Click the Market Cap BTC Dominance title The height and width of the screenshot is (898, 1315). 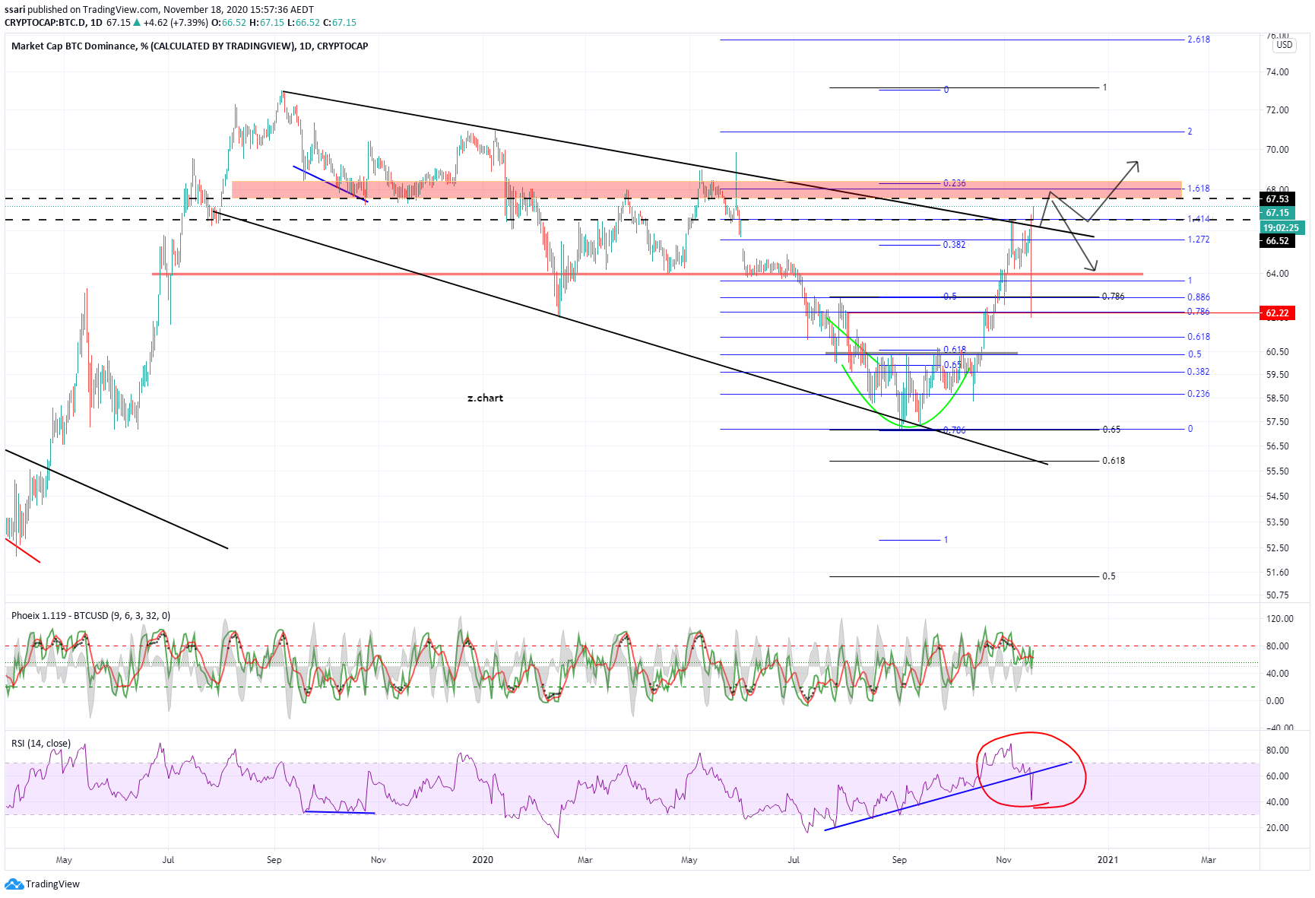click(x=190, y=46)
